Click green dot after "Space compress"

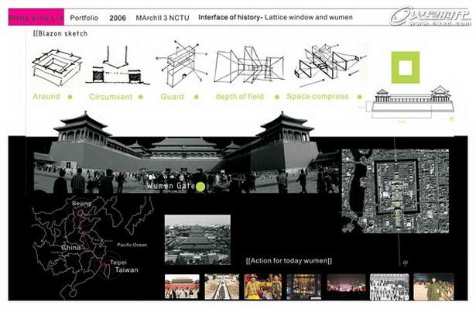point(360,97)
